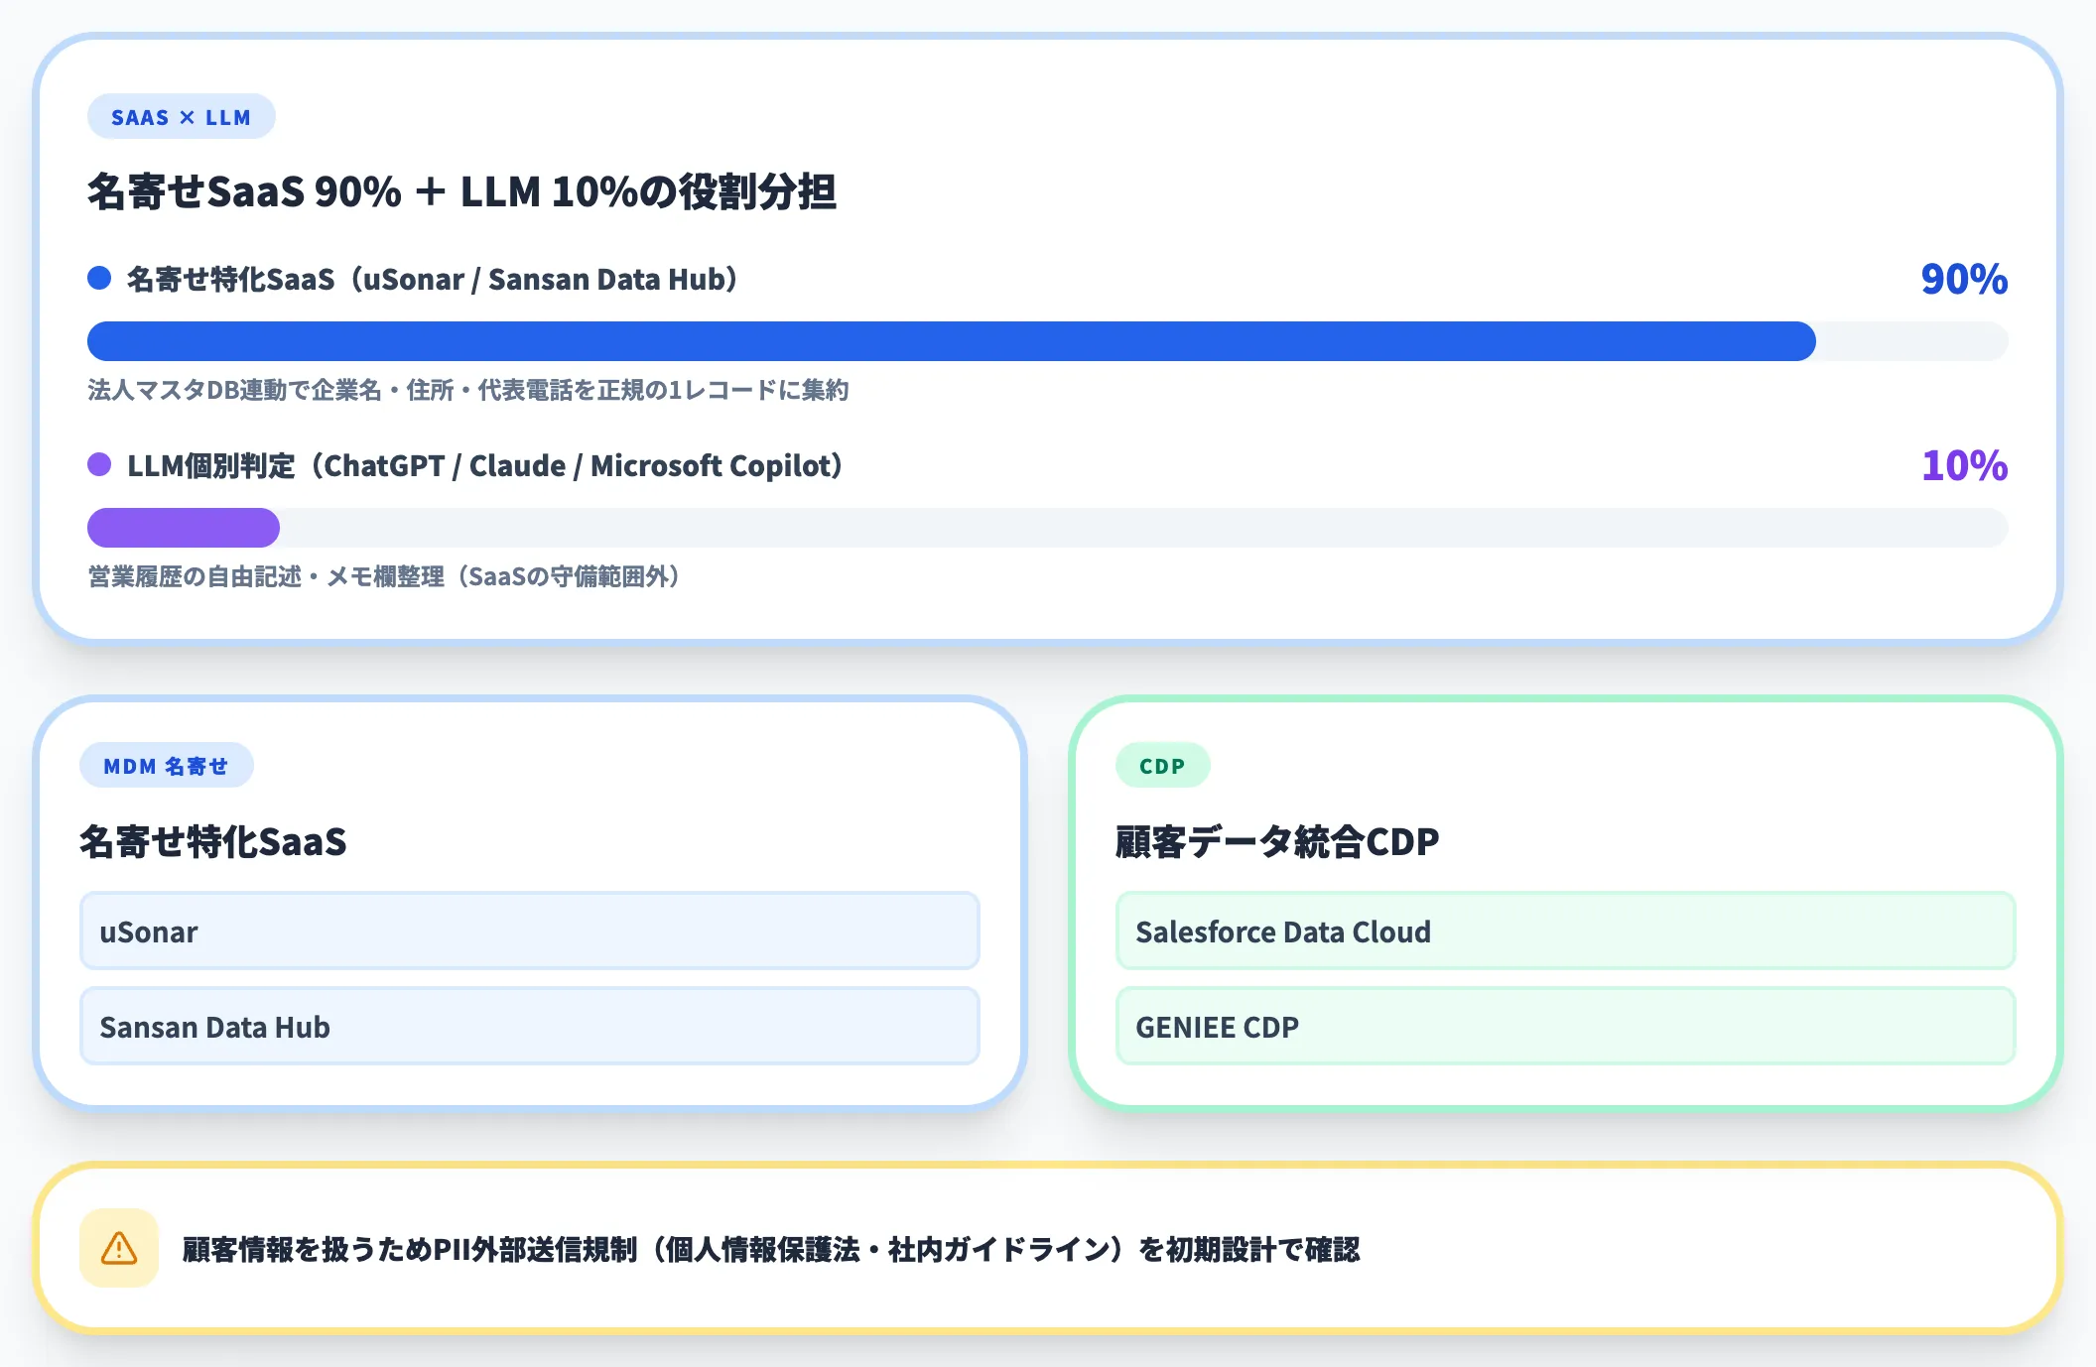Click the purple 10% value
The image size is (2096, 1367).
coord(1964,465)
